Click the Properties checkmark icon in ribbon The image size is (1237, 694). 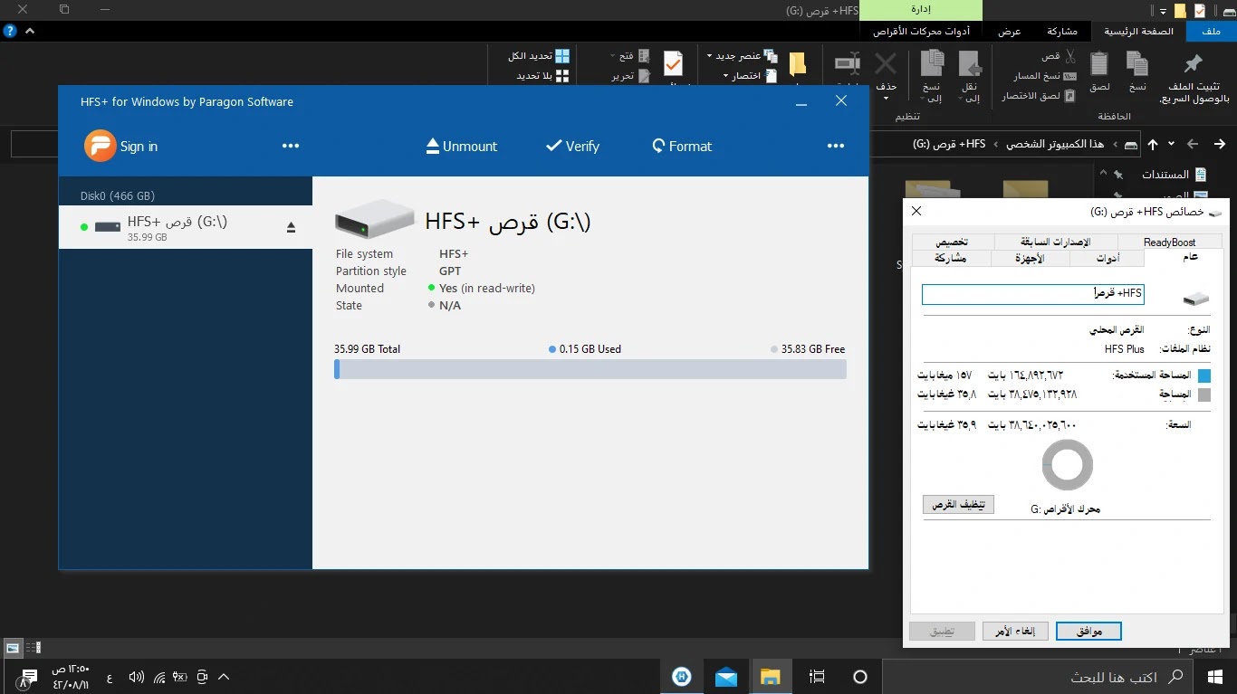[673, 64]
